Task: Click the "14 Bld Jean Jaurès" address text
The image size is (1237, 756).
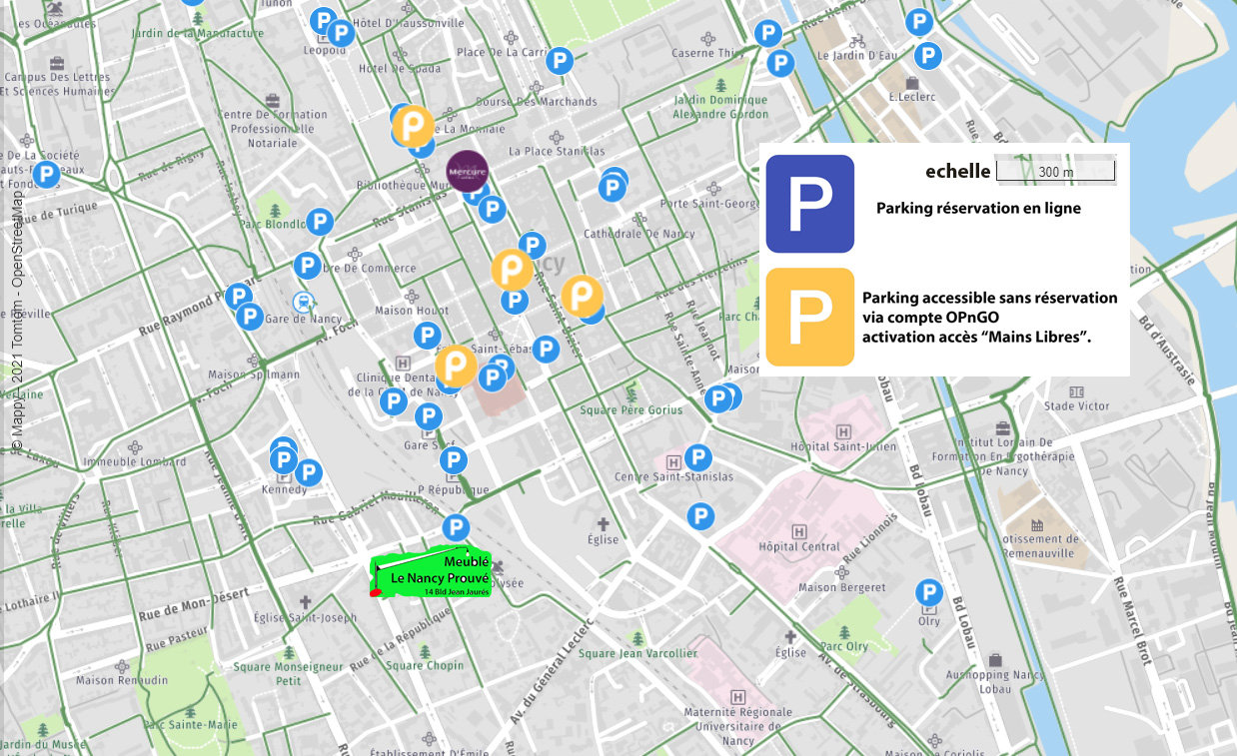Action: (x=457, y=592)
